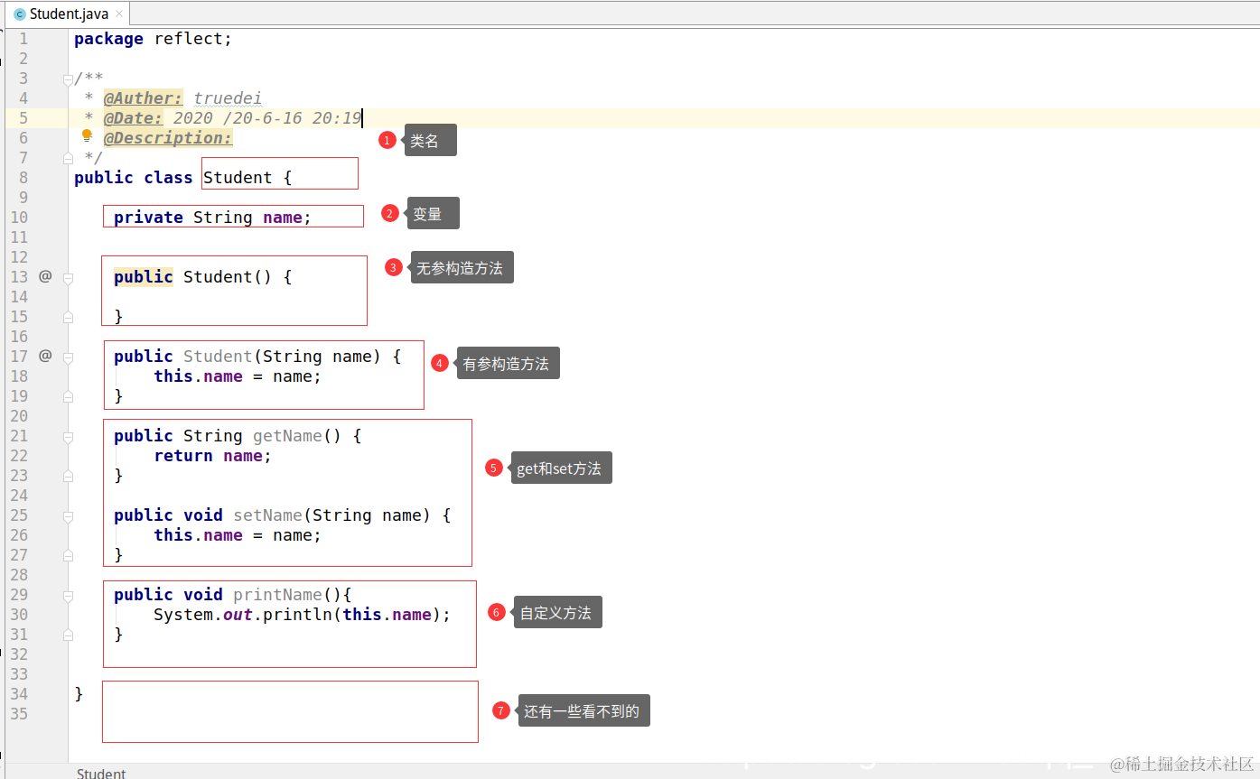Click line number 1 in the gutter
Image resolution: width=1260 pixels, height=779 pixels.
click(x=23, y=39)
